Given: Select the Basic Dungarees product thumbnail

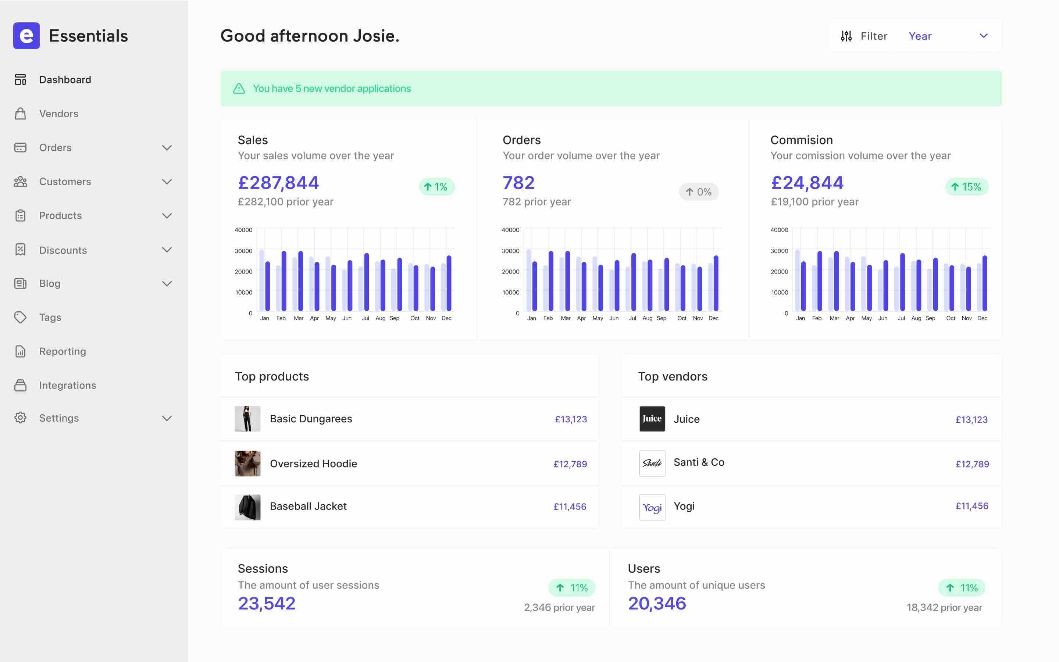Looking at the screenshot, I should (247, 419).
